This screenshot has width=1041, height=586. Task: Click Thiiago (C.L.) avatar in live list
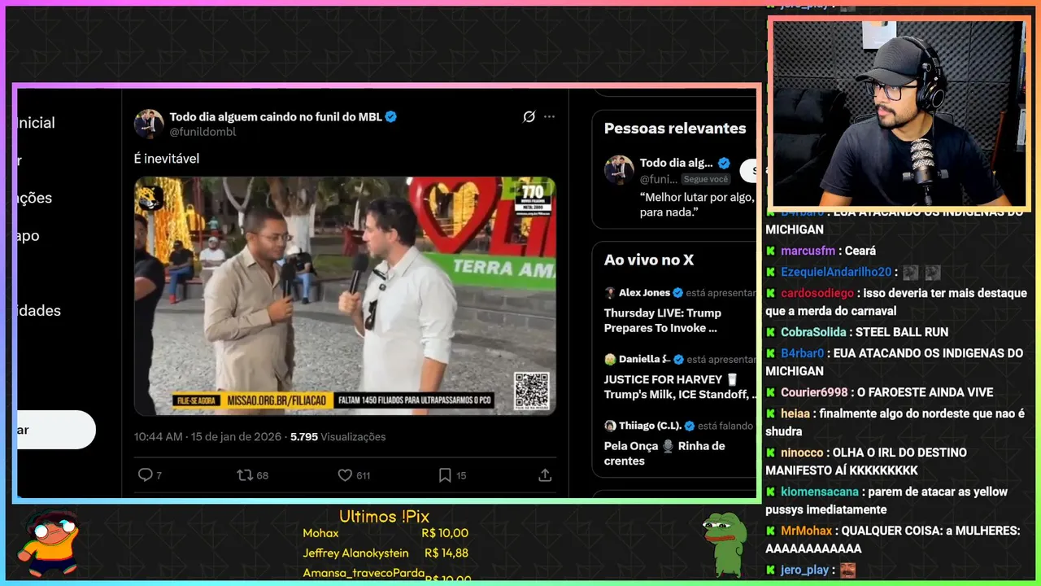610,426
